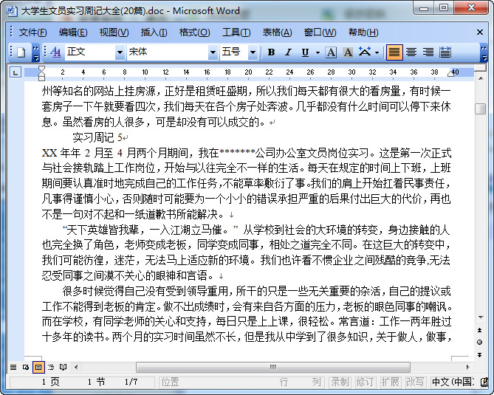494x395 pixels.
Task: Click the horizontal scrollbar right arrow
Action: (x=468, y=367)
